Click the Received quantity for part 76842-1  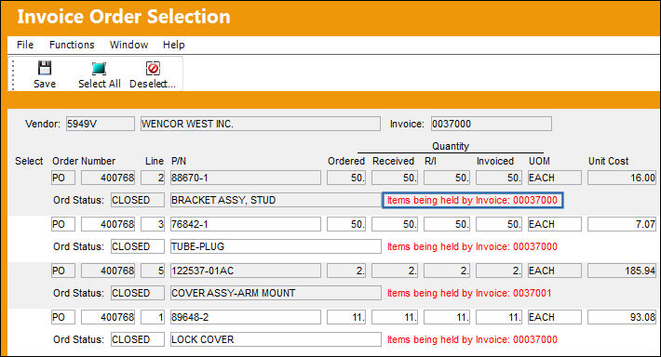395,224
